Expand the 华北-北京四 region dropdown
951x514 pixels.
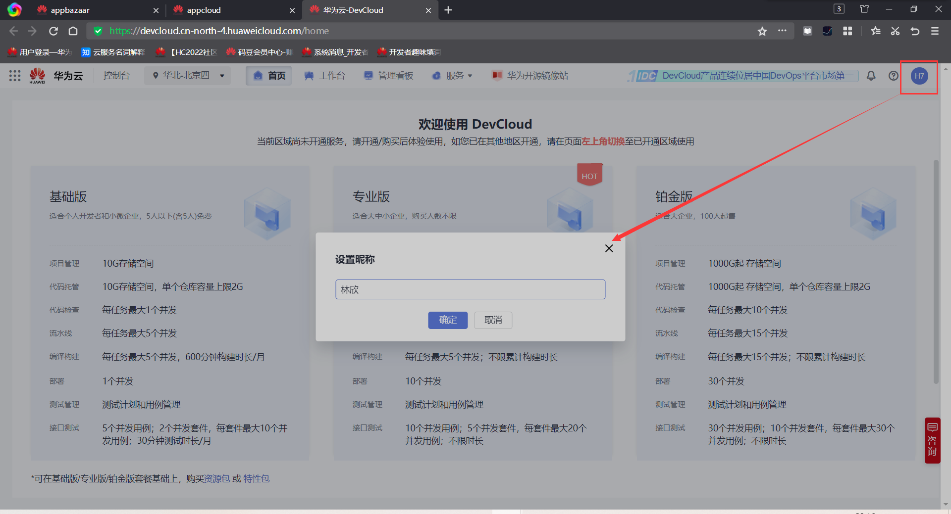(188, 76)
